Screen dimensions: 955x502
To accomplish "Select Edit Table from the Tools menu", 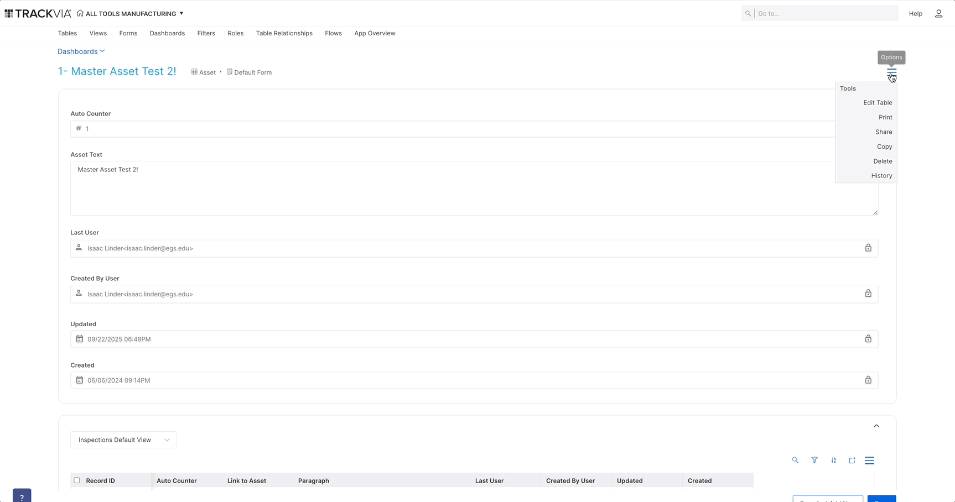I will (x=878, y=103).
